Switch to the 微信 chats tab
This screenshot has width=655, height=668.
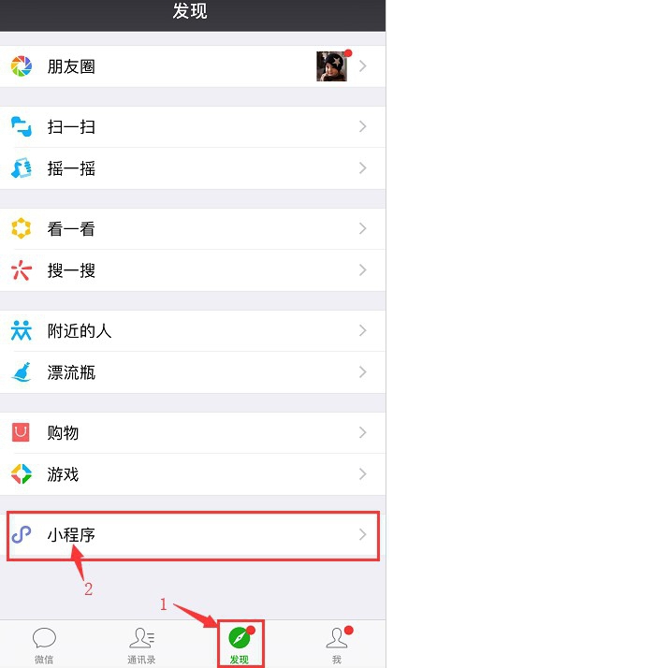pos(44,646)
